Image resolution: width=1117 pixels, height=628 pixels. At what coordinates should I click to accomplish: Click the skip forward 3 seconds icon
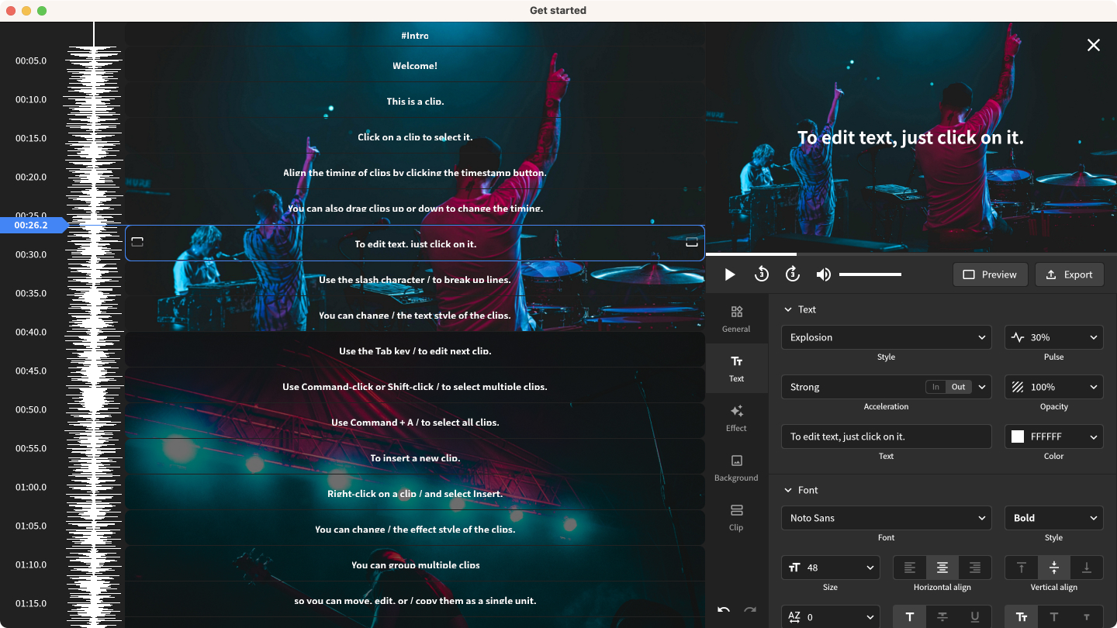click(x=792, y=274)
